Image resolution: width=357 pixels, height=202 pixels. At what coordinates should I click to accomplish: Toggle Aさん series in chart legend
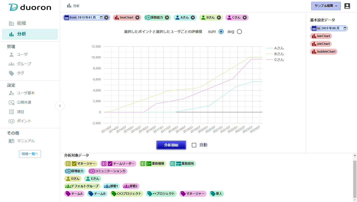pos(275,48)
